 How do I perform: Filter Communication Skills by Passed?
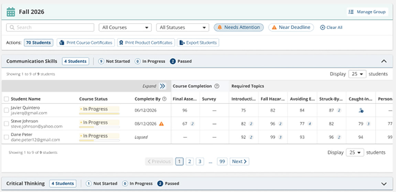click(181, 61)
